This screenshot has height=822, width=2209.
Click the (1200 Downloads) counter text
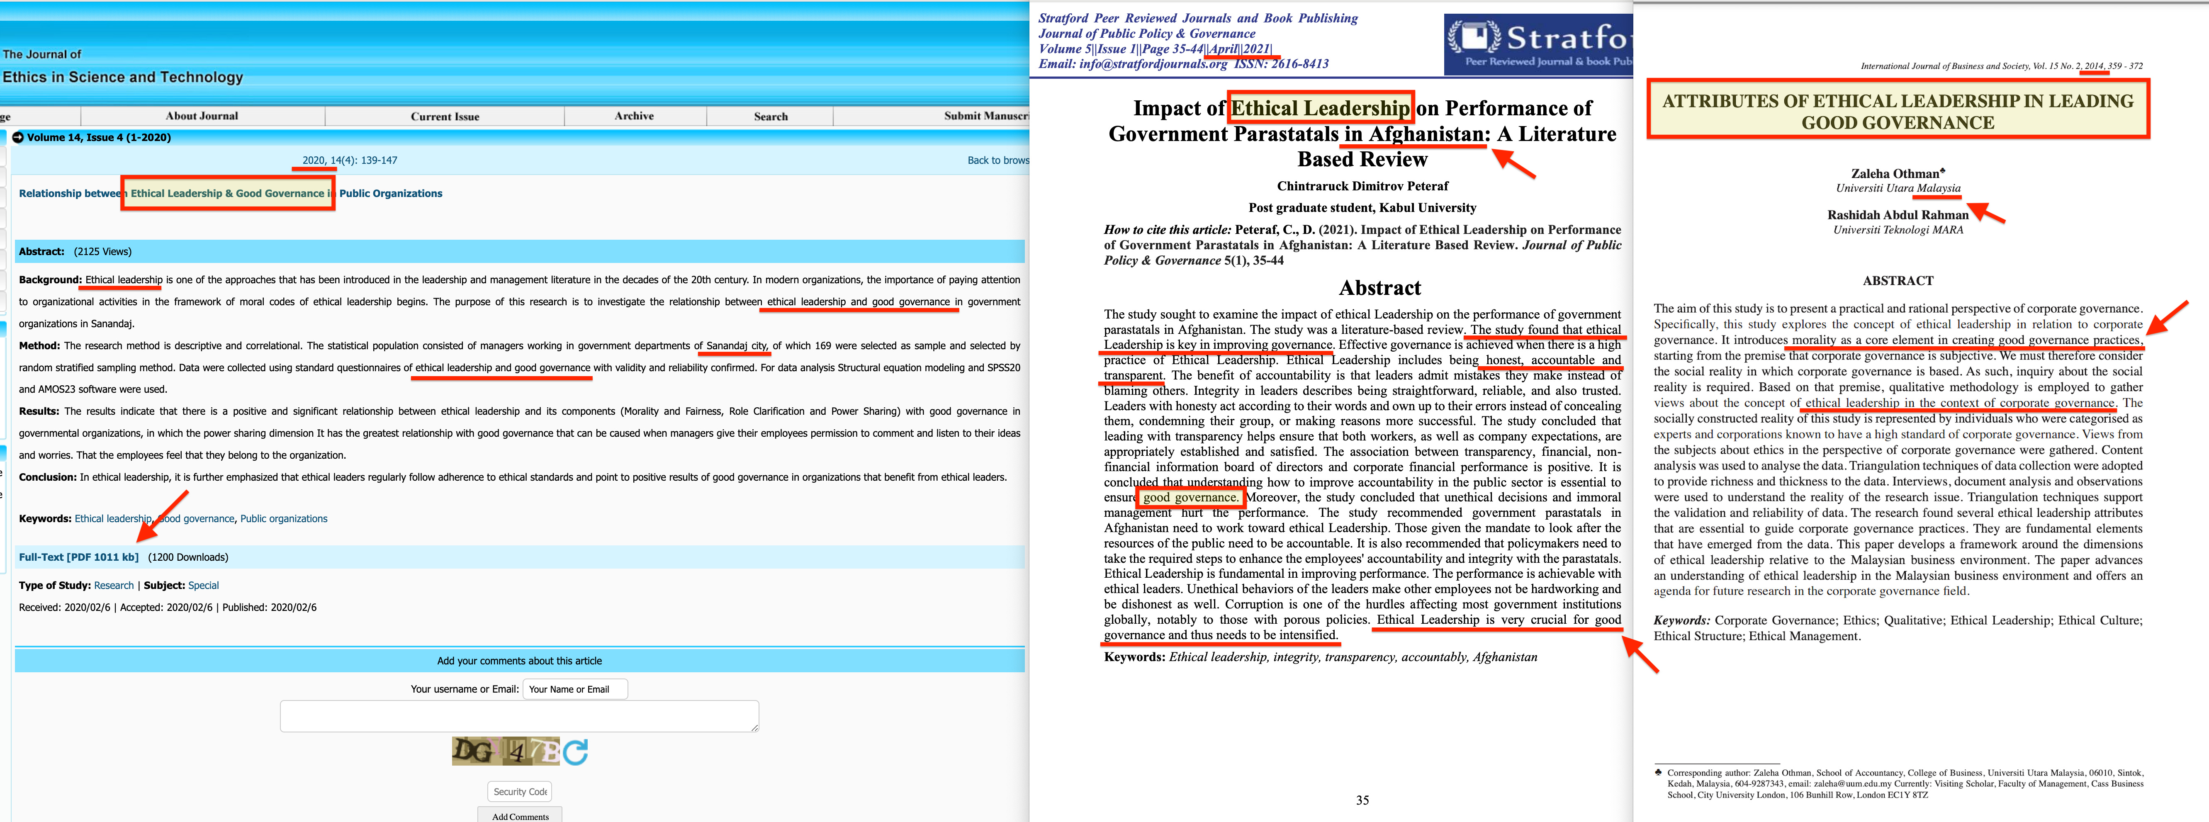click(x=188, y=557)
